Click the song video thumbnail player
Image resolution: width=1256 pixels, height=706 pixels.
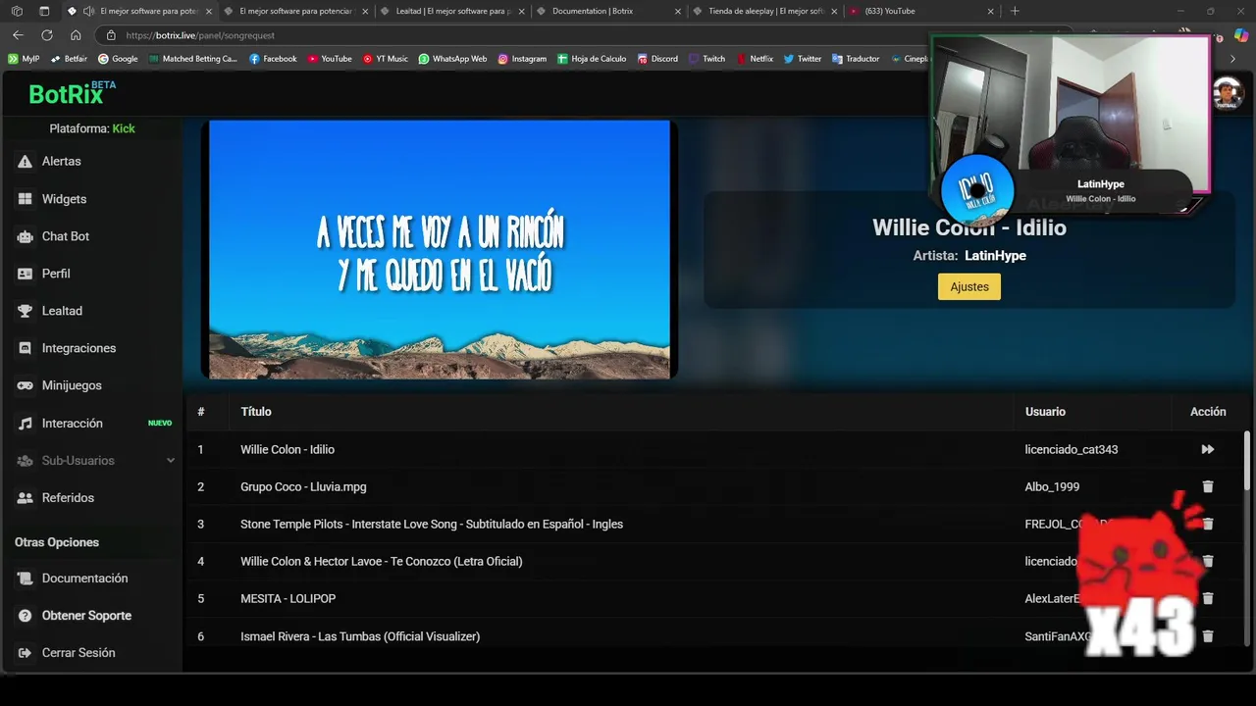pyautogui.click(x=440, y=249)
